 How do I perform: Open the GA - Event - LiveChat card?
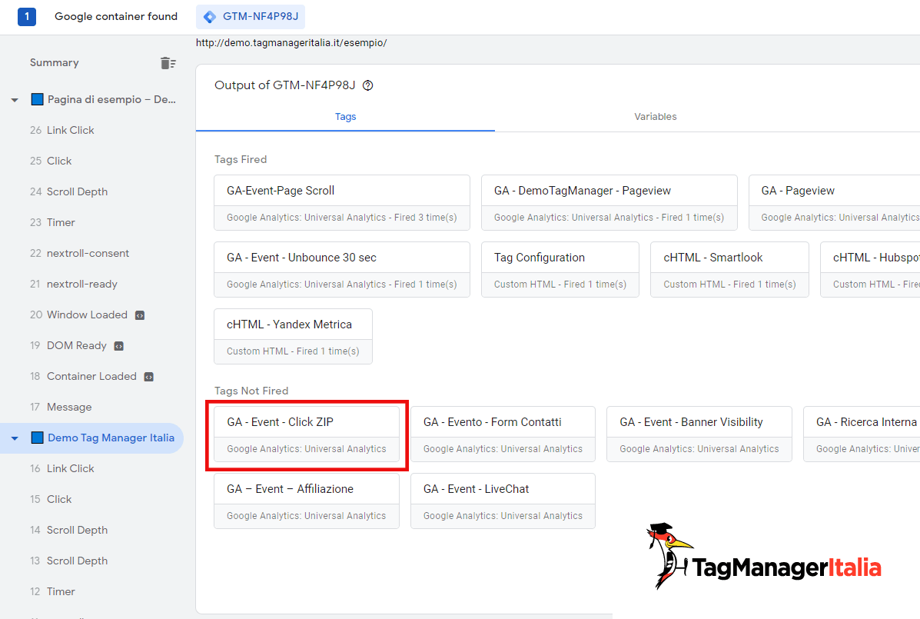[503, 501]
